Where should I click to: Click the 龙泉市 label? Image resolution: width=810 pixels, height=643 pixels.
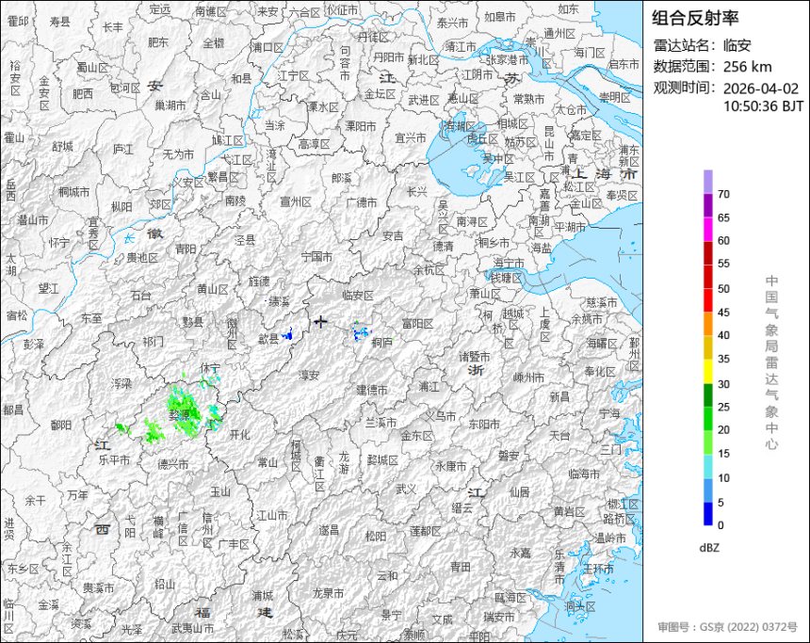point(328,593)
